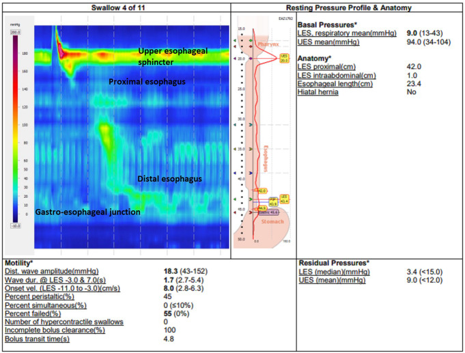
Task: Click the EAZ1792 identifier text
Action: [x=285, y=18]
